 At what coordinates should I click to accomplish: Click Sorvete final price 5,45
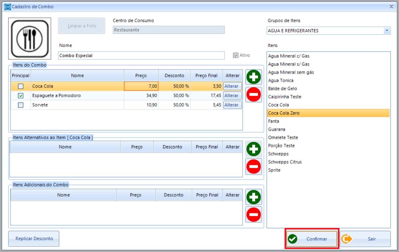207,105
